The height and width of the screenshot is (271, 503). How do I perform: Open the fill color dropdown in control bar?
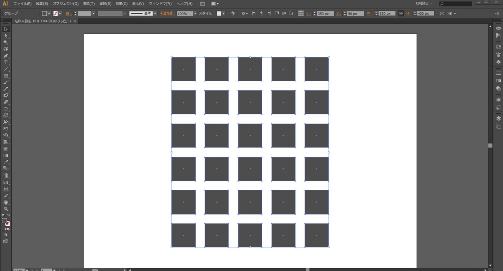49,13
